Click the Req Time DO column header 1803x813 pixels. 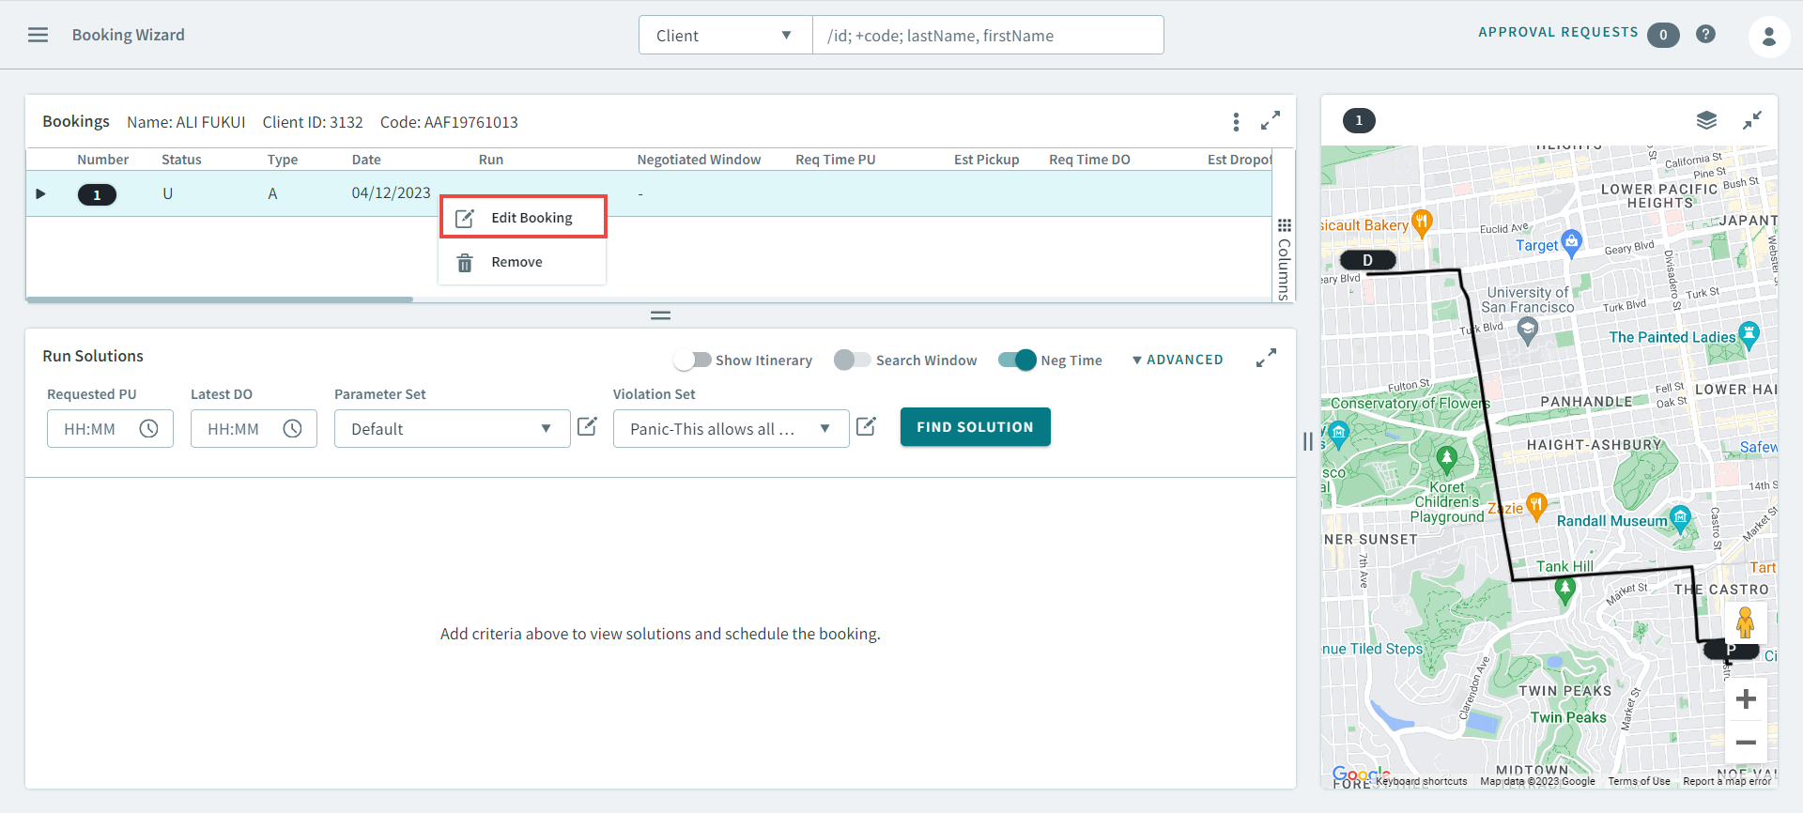[1089, 160]
